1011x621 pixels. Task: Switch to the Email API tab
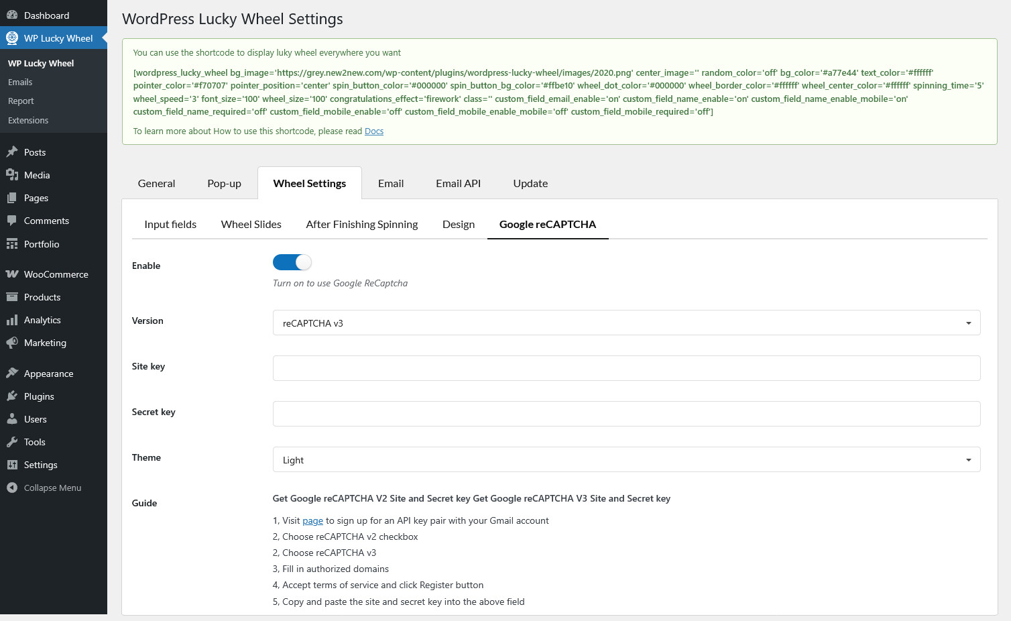[x=458, y=183]
